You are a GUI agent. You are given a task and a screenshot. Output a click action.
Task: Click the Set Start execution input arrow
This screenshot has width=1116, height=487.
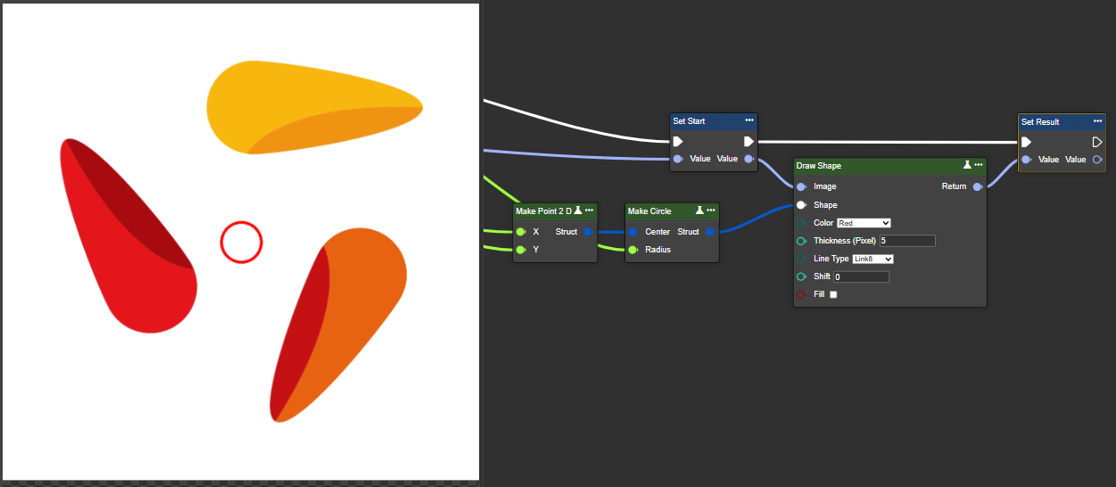pyautogui.click(x=678, y=141)
